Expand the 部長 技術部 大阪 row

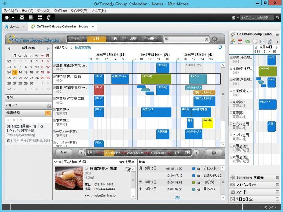point(54,66)
